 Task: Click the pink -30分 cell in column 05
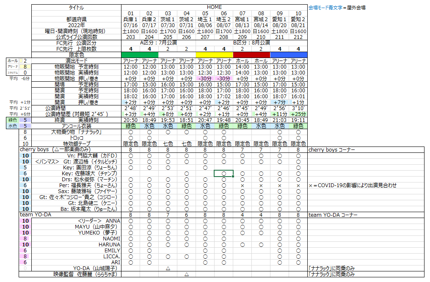coord(205,79)
